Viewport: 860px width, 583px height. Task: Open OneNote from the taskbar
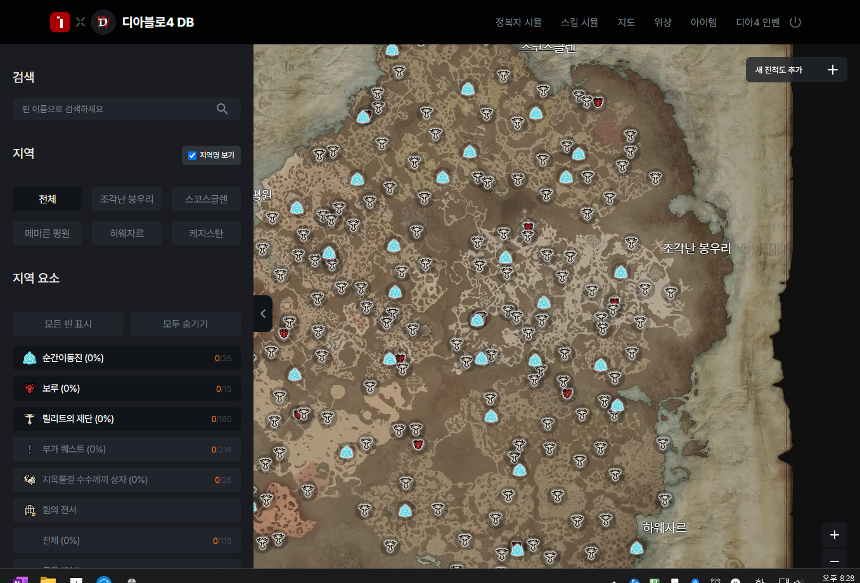click(20, 579)
